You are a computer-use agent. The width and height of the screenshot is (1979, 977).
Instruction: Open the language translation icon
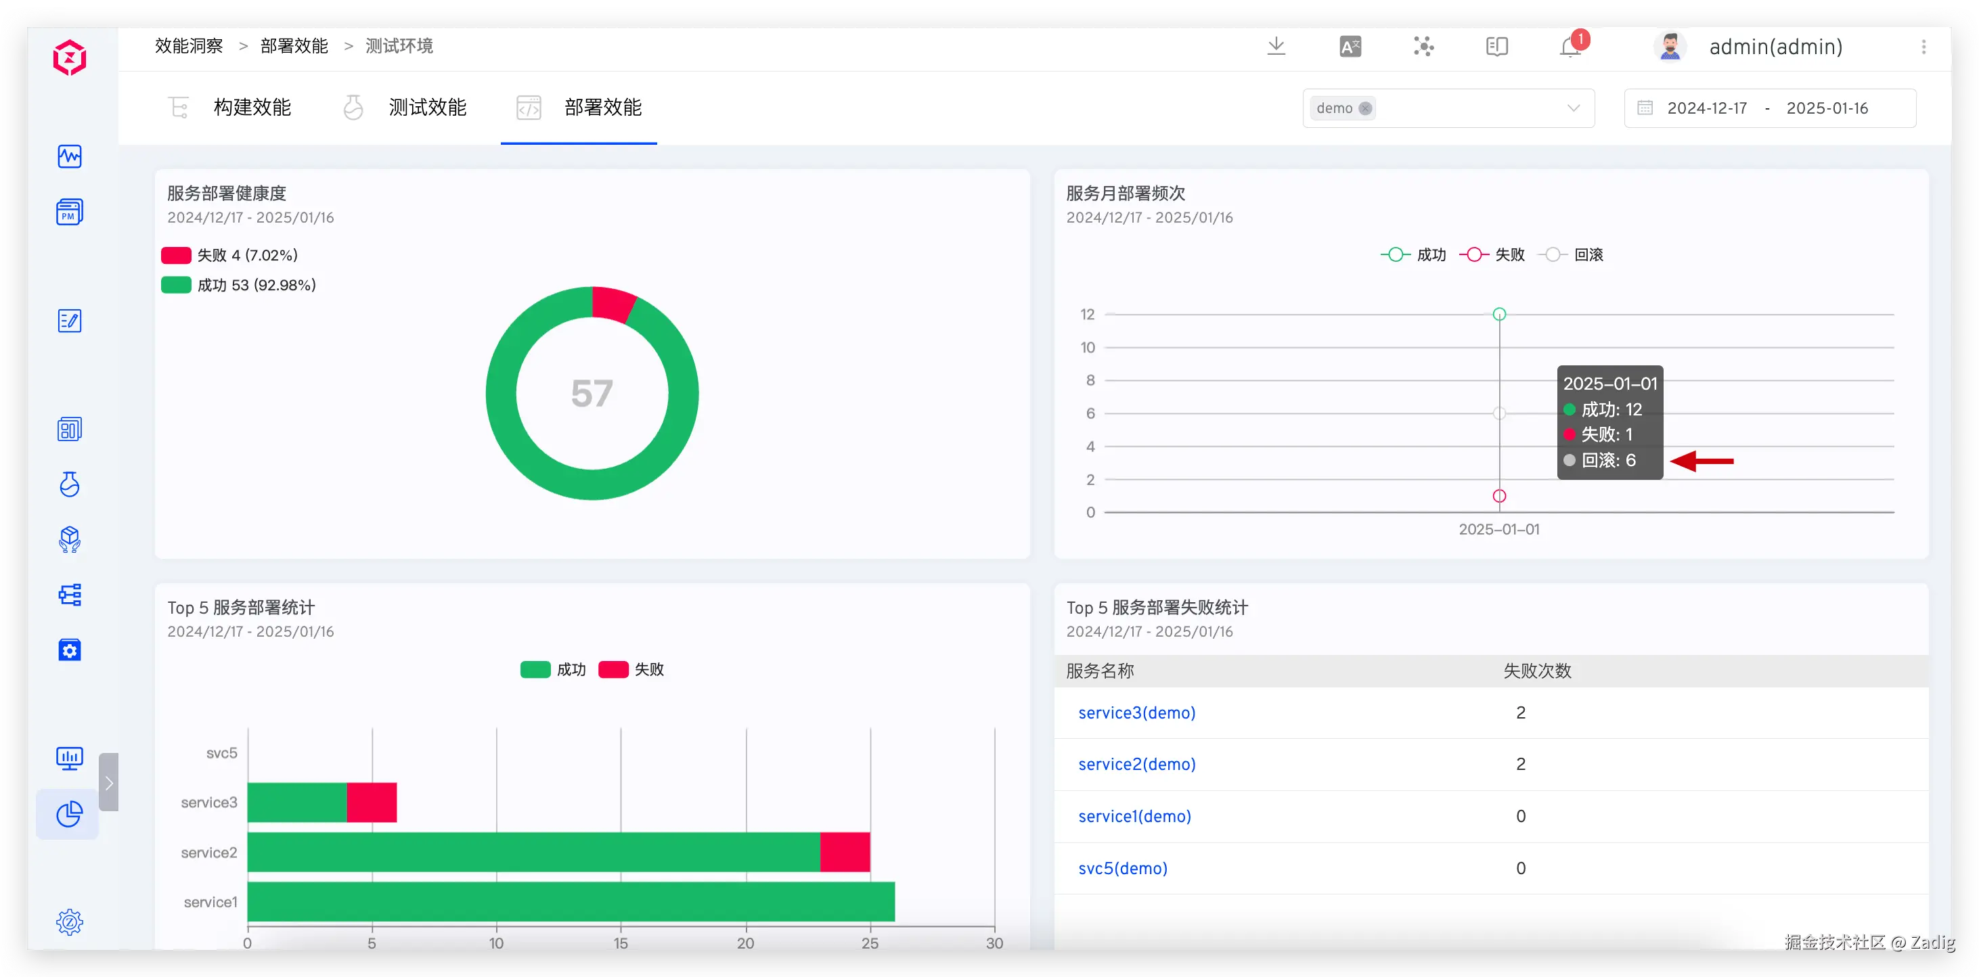(x=1350, y=47)
